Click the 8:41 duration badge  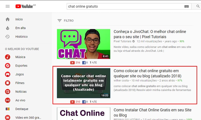[106, 56]
